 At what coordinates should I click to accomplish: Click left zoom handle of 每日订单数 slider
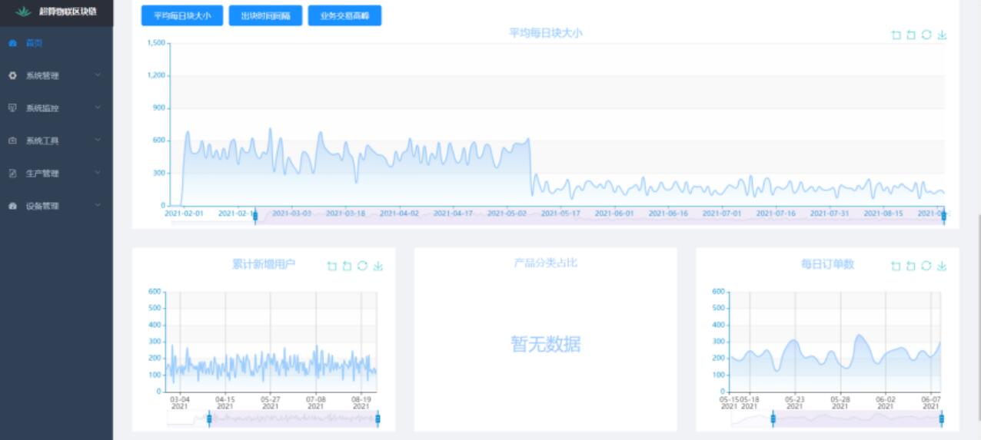pos(773,418)
